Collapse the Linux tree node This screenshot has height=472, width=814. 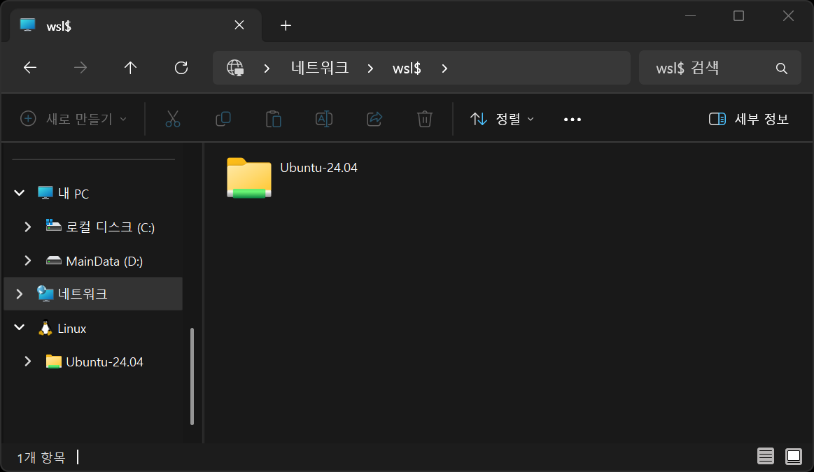(19, 328)
